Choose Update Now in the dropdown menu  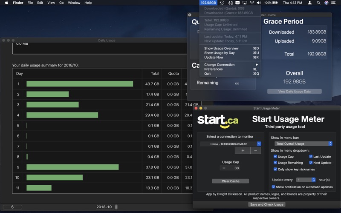point(230,58)
